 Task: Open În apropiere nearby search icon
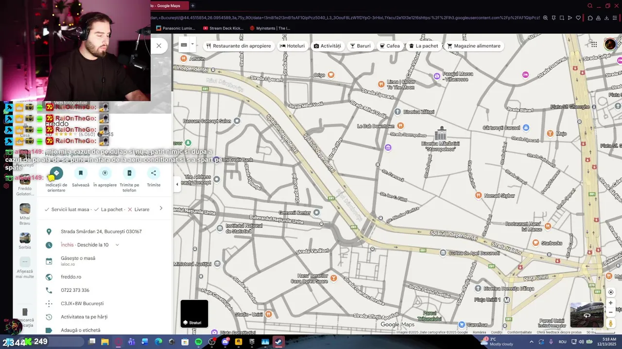(105, 173)
